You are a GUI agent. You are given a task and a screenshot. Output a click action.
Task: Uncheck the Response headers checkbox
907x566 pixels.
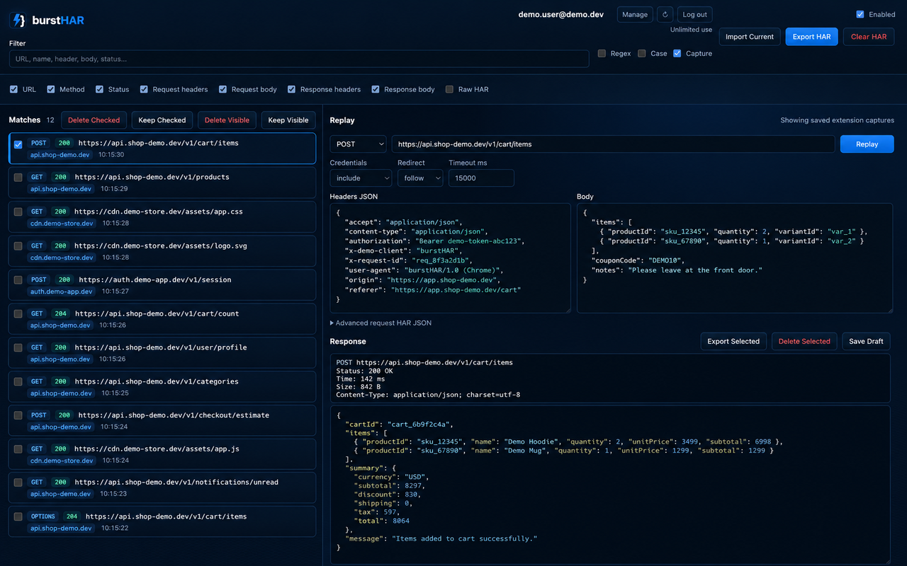(292, 89)
